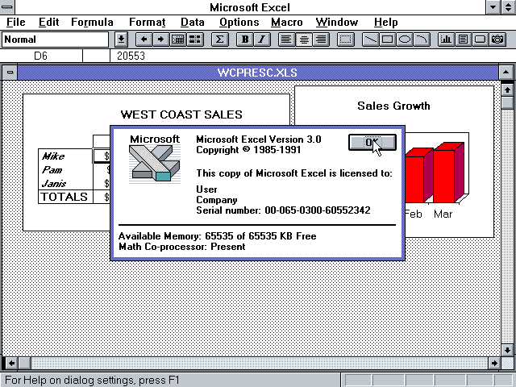This screenshot has height=387, width=516.
Task: Click the TOTALS row label
Action: (64, 197)
